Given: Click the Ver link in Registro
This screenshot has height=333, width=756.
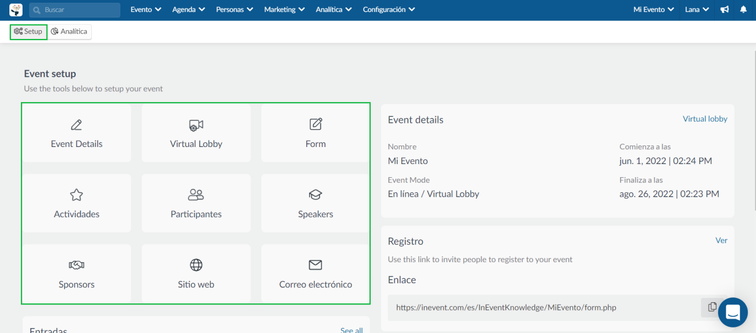Looking at the screenshot, I should click(721, 240).
